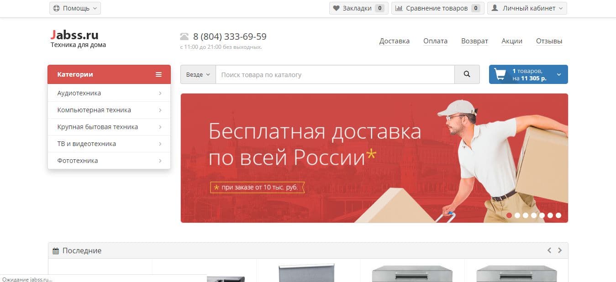
Task: Click the phone handset icon near the number
Action: tap(184, 36)
